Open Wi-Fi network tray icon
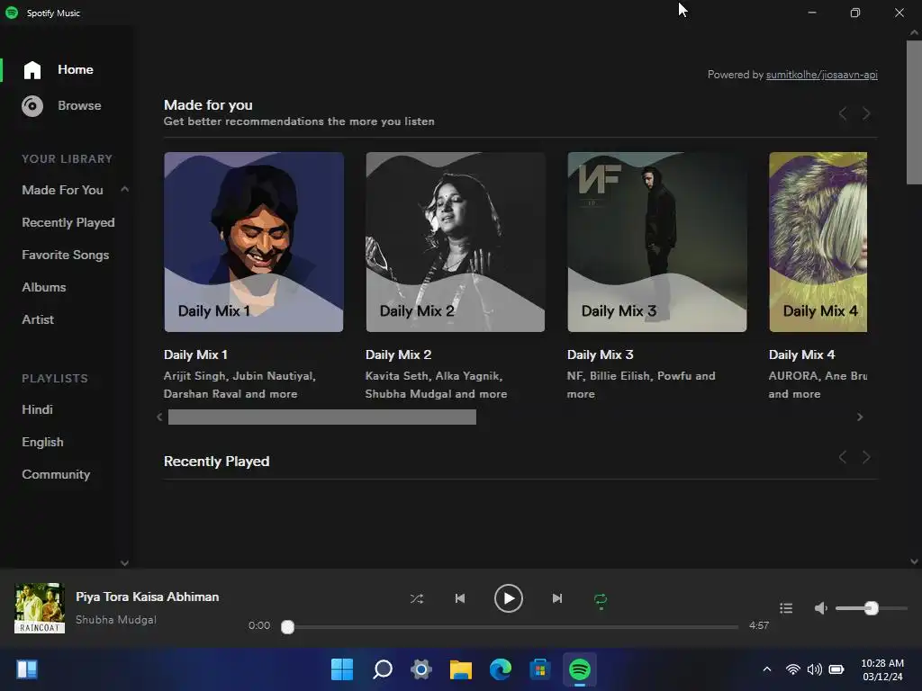The image size is (922, 691). [x=793, y=669]
